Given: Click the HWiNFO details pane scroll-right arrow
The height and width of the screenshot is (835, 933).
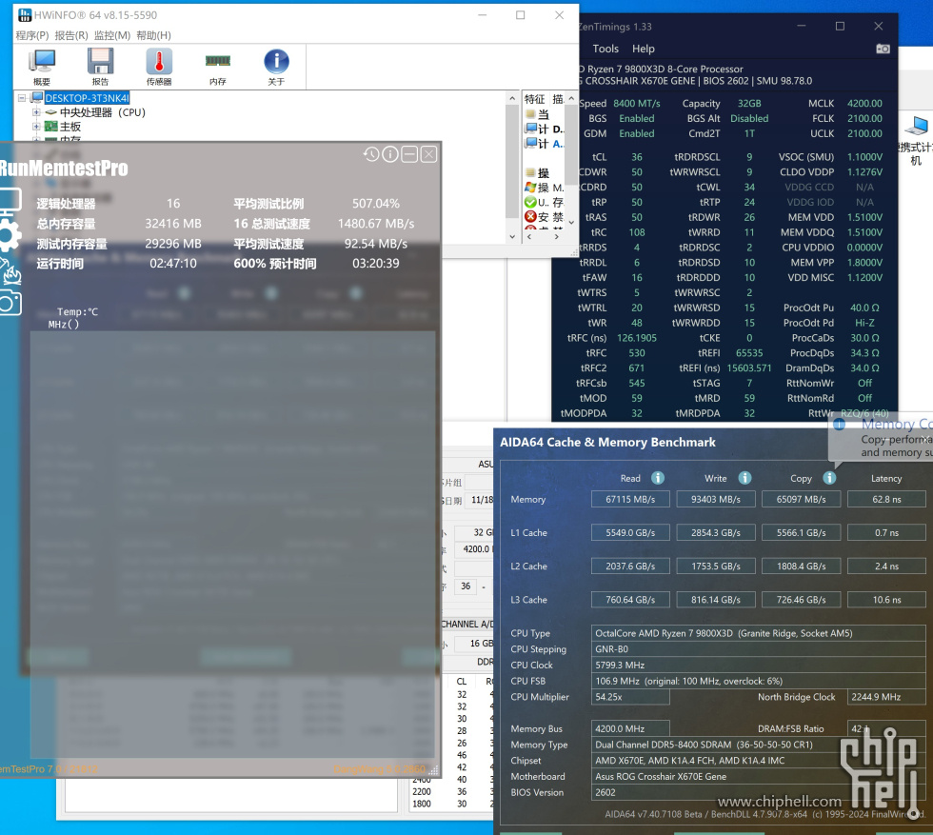Looking at the screenshot, I should pos(556,236).
